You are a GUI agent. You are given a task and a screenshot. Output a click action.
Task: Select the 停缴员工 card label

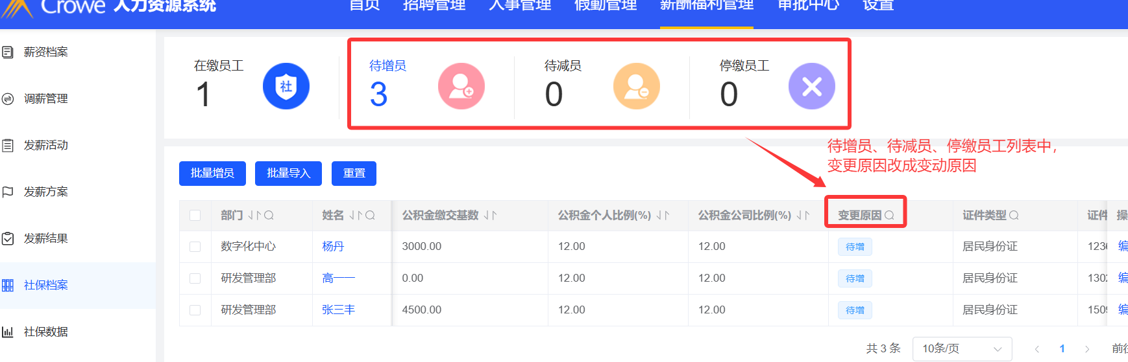point(744,65)
